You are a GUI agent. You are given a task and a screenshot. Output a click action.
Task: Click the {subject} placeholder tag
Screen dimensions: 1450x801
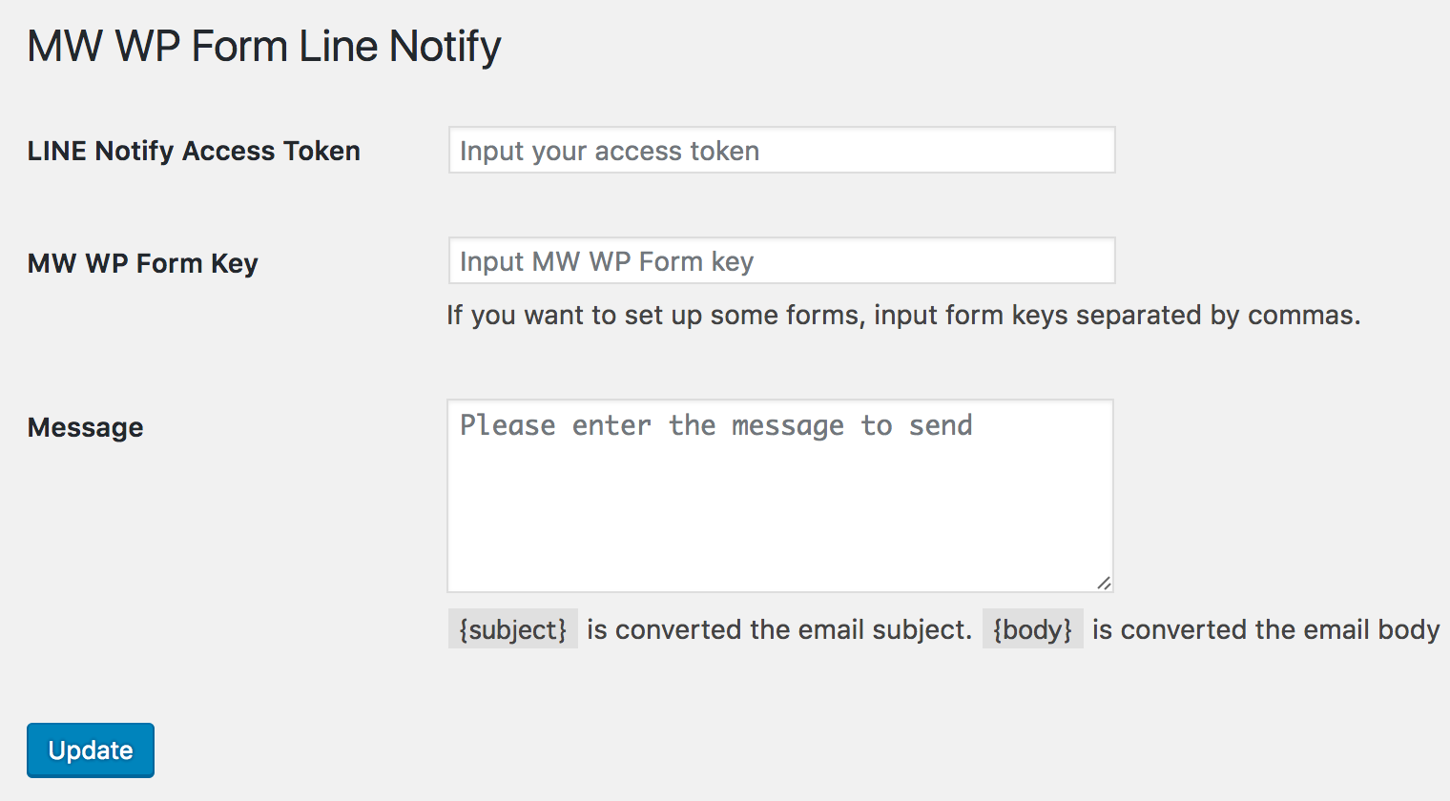coord(513,629)
